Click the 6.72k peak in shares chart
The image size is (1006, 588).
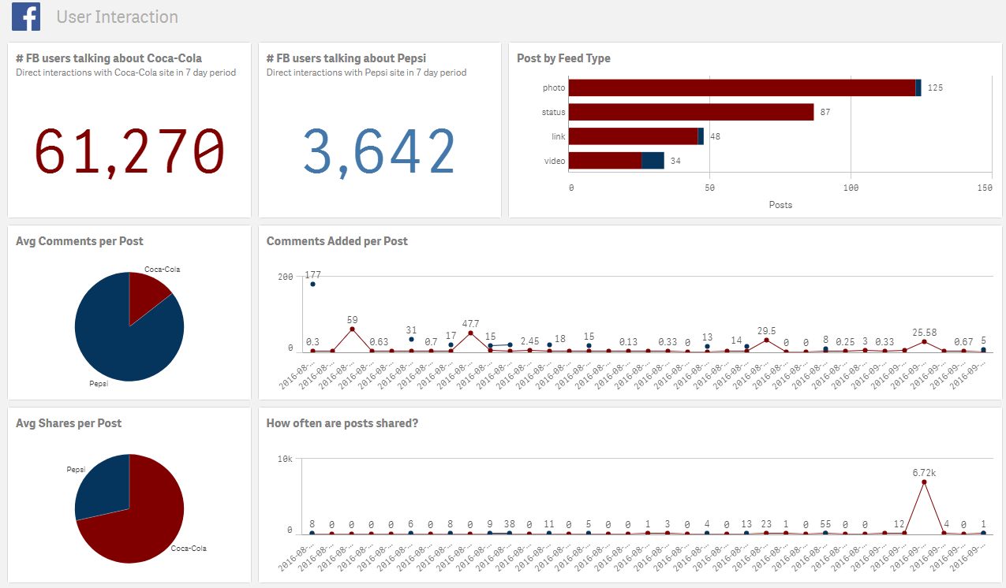(924, 482)
